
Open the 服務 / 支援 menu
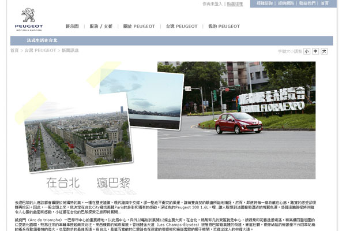101,27
